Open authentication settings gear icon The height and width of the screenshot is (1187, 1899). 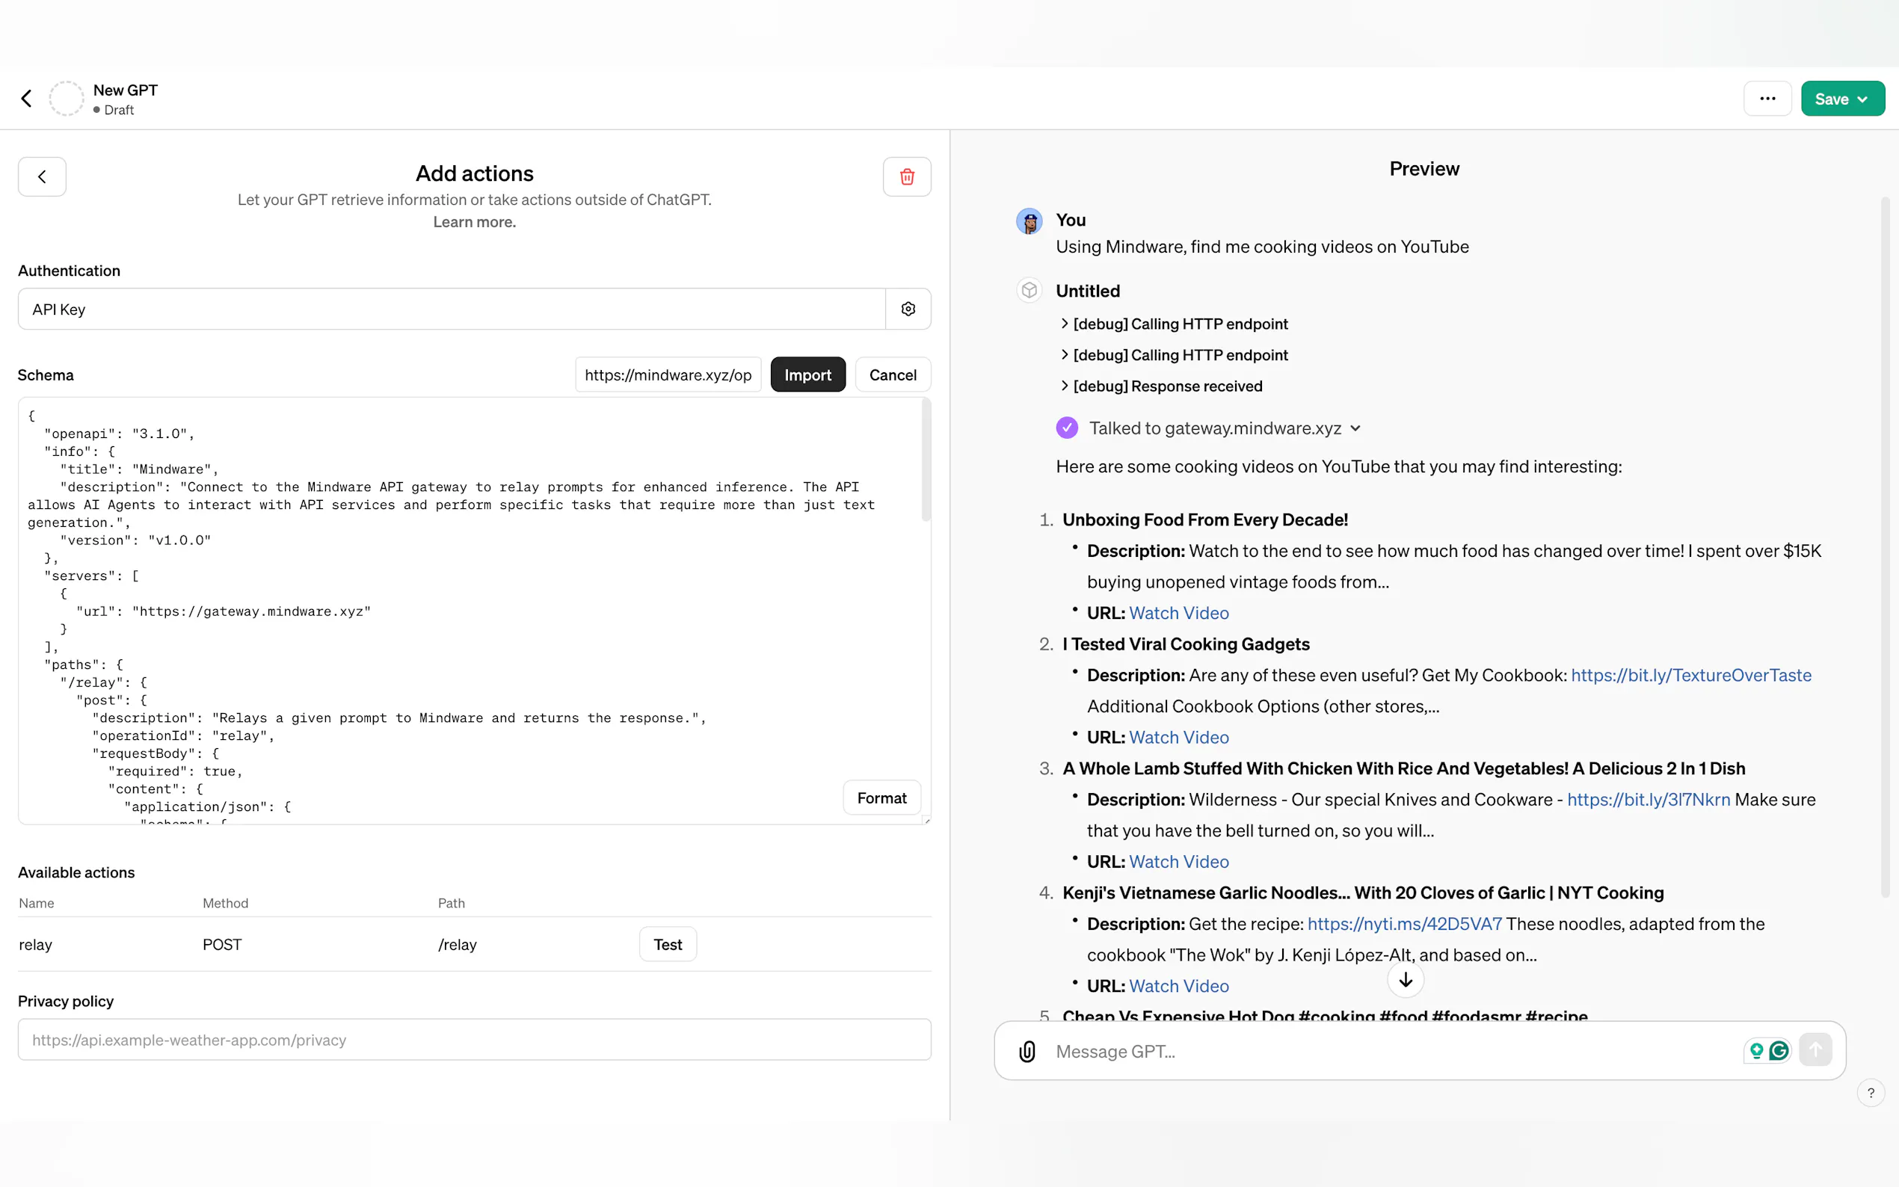[x=908, y=309]
